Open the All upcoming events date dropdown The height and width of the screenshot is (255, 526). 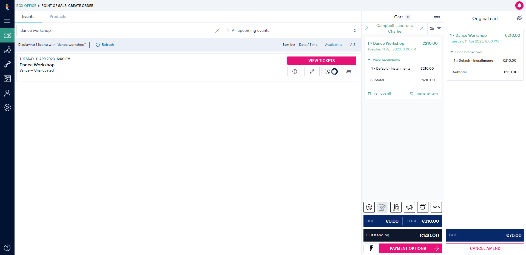point(290,31)
